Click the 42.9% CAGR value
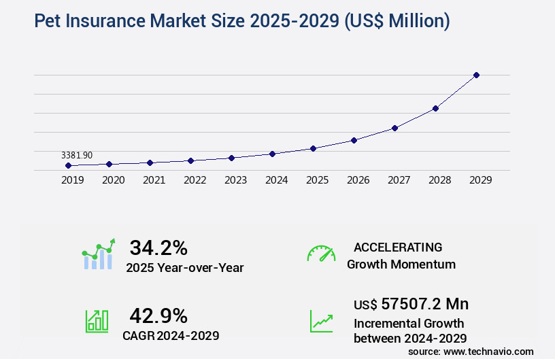This screenshot has height=359, width=555. point(158,315)
